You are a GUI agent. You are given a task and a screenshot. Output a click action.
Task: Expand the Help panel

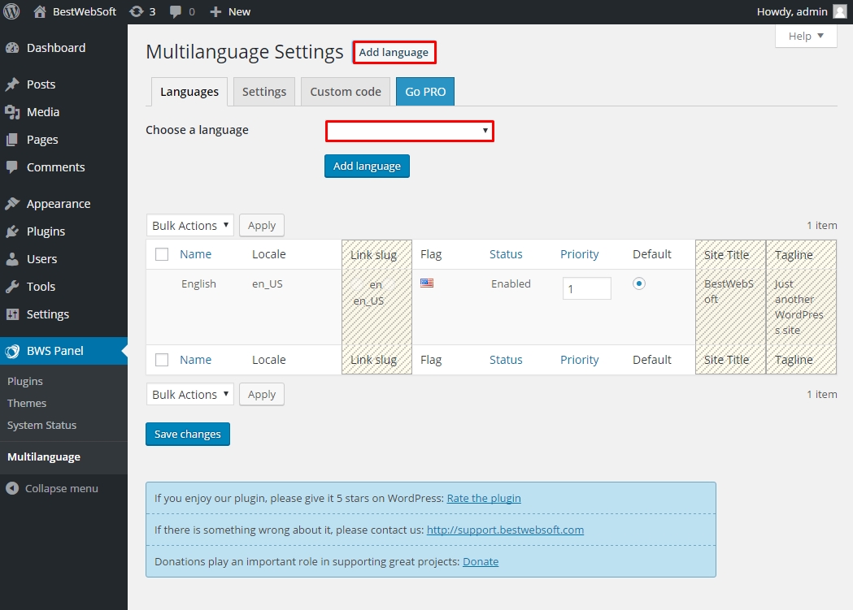(806, 36)
